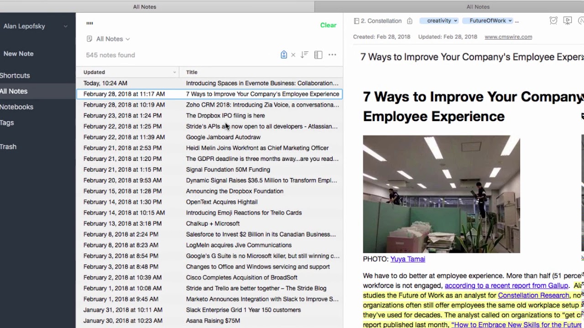584x328 pixels.
Task: Clear the current search
Action: 328,25
